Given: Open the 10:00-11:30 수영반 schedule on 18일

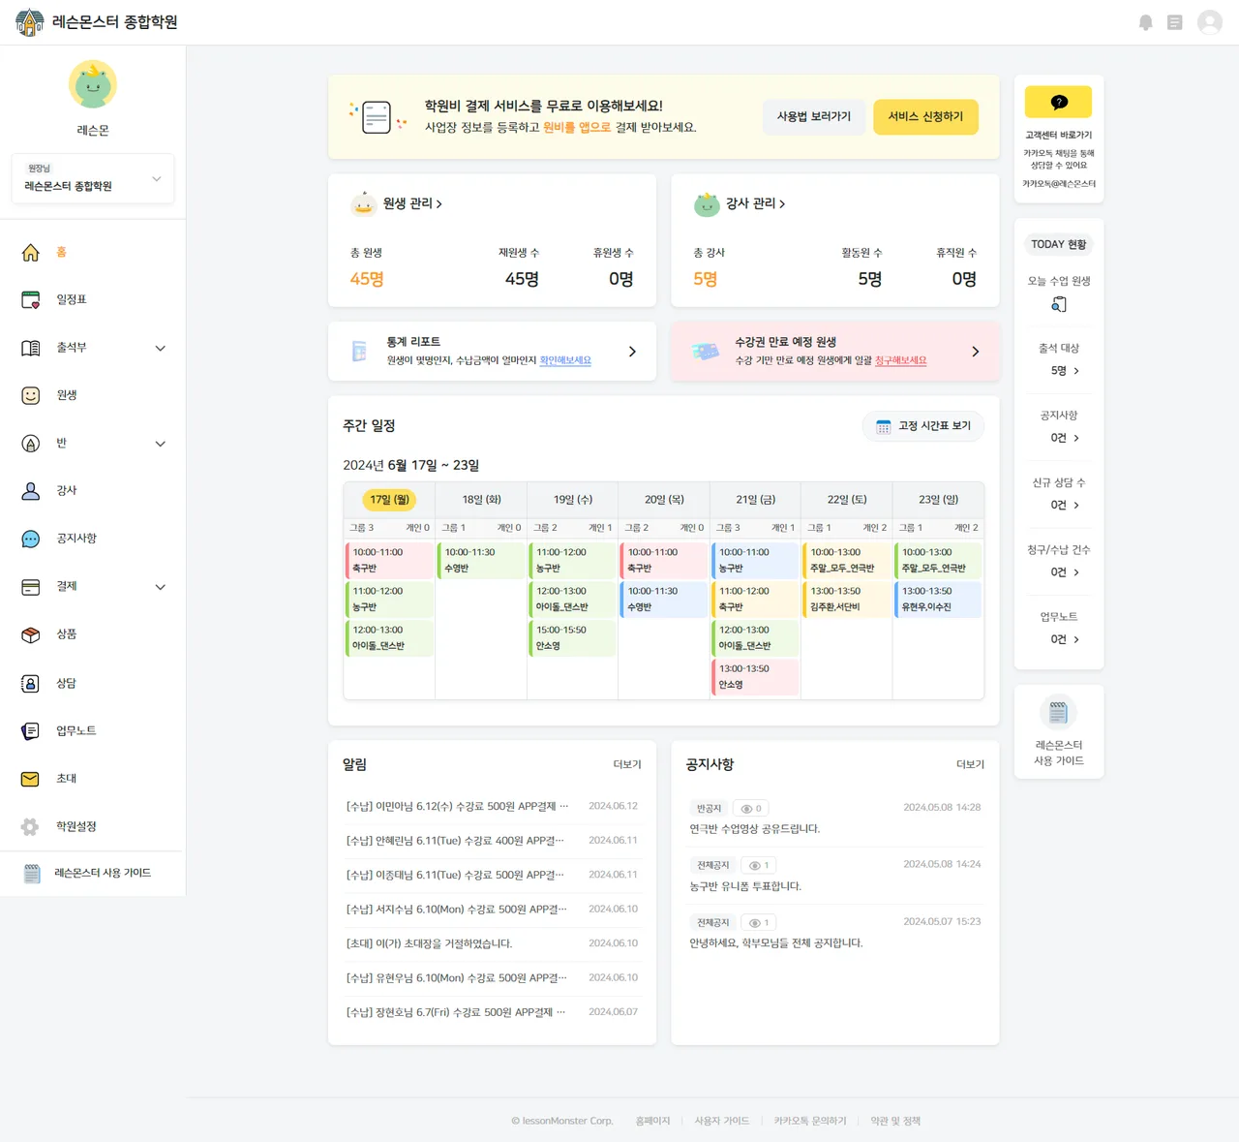Looking at the screenshot, I should tap(481, 560).
